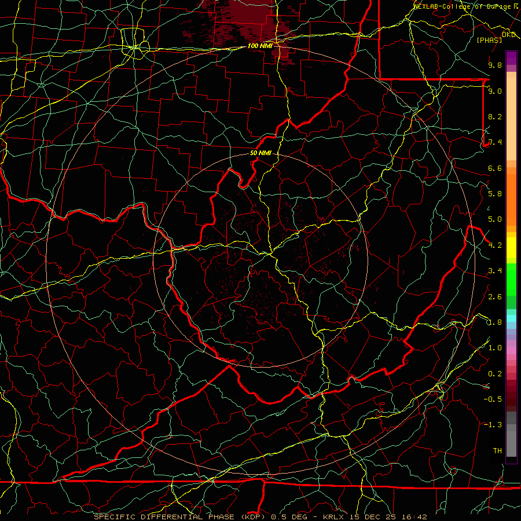
Task: Click the 8.2 legend value
Action: point(495,116)
